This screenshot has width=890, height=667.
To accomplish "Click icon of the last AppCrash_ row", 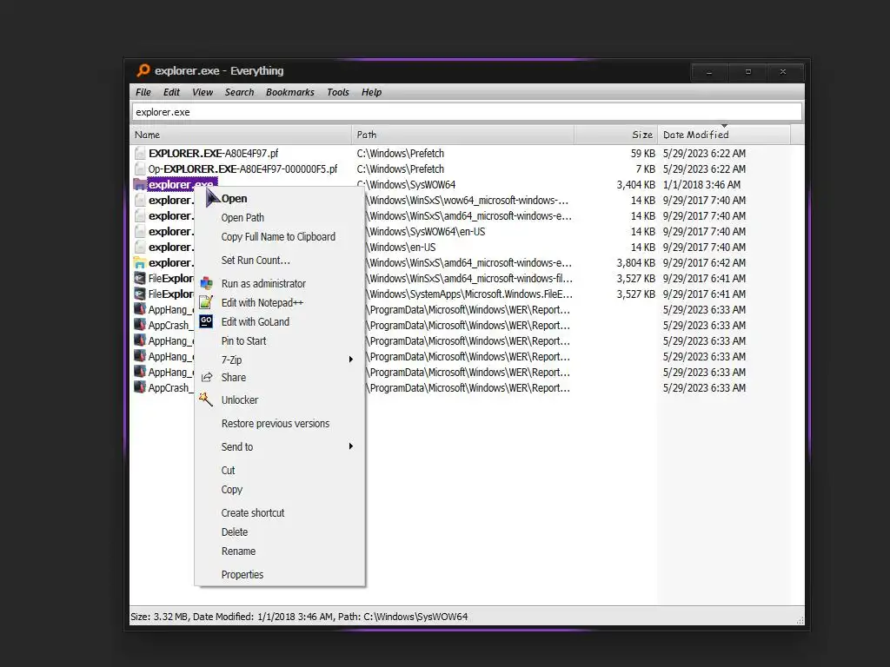I will point(140,387).
